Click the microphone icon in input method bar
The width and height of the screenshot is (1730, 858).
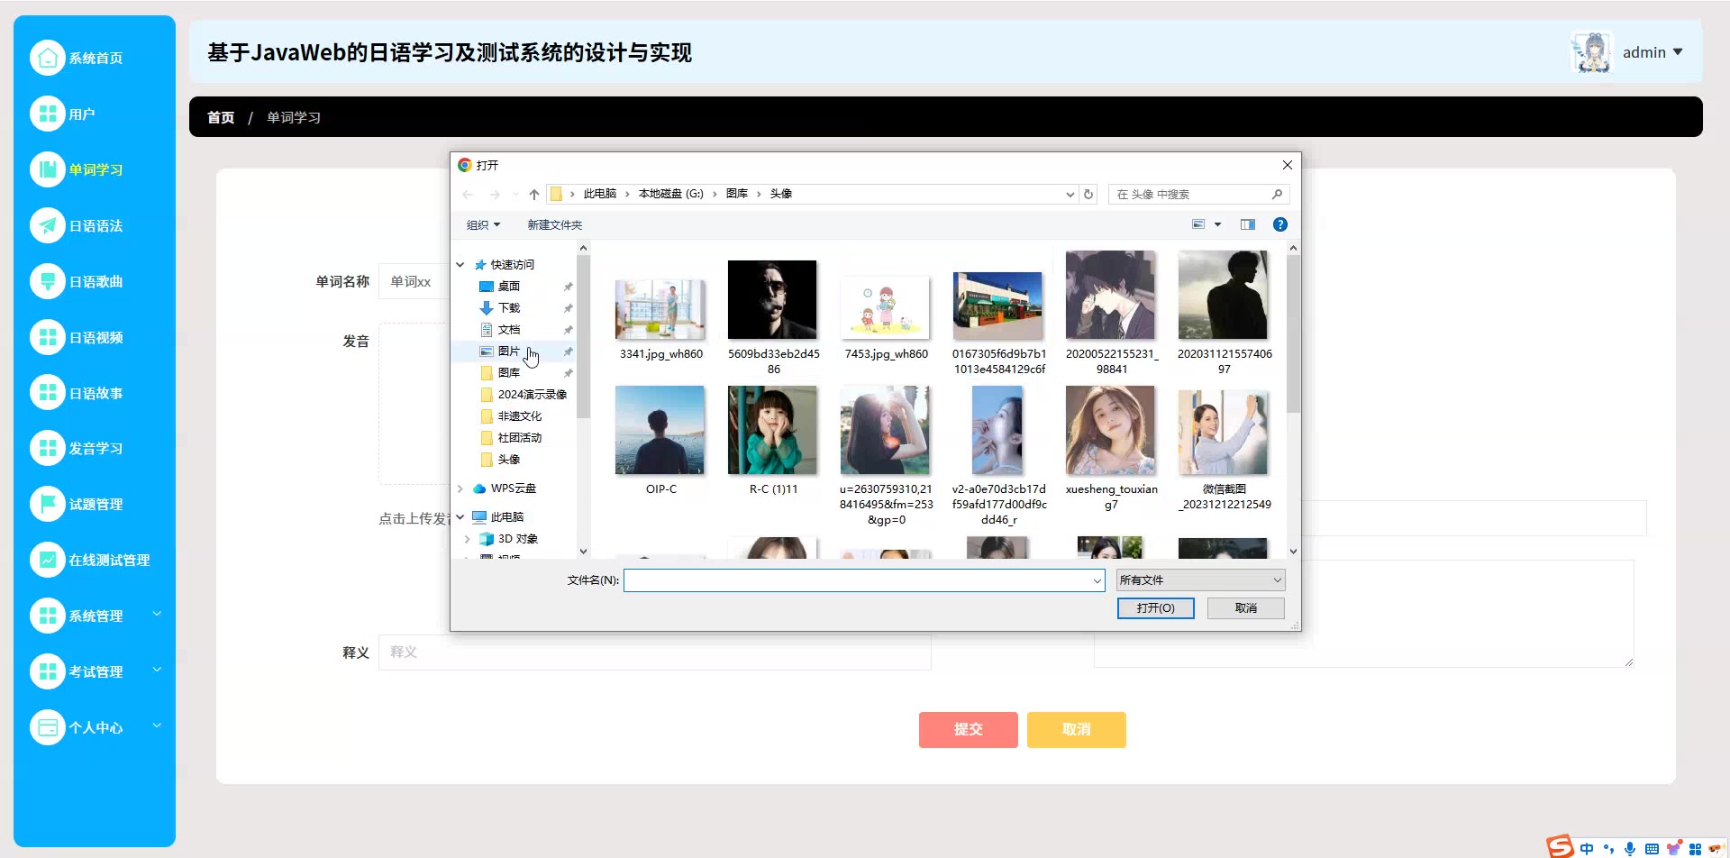pyautogui.click(x=1629, y=848)
